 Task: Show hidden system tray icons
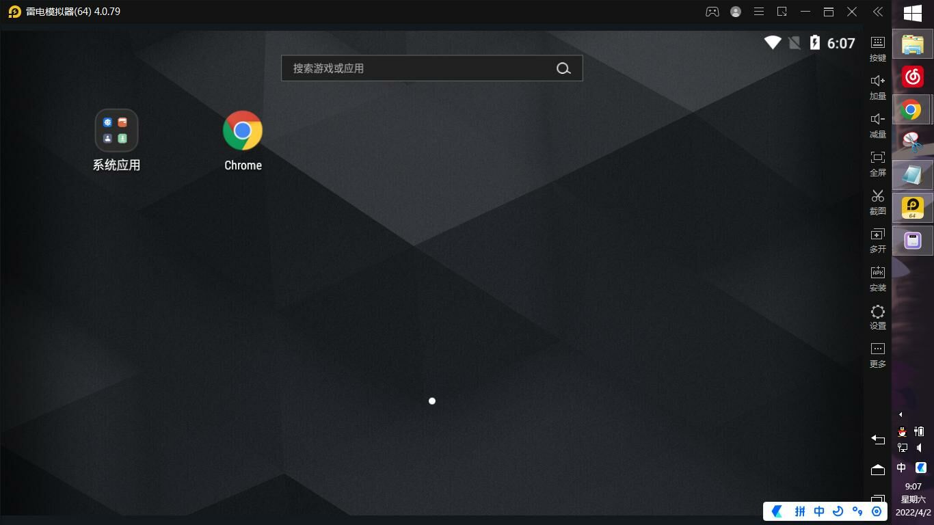coord(900,414)
